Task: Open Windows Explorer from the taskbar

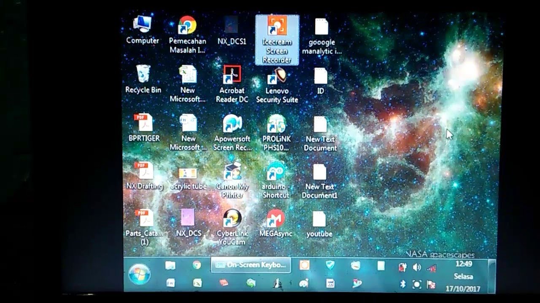Action: point(170,265)
